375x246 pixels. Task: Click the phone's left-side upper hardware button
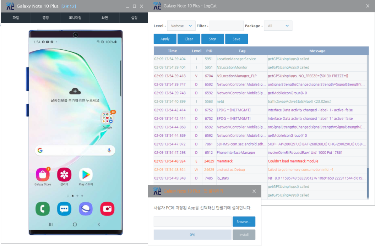pos(27,79)
